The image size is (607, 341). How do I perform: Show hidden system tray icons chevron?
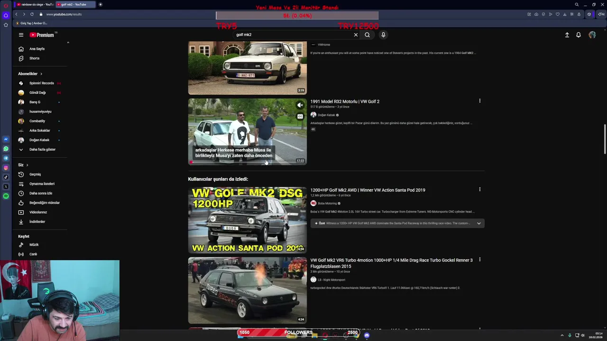click(x=562, y=335)
